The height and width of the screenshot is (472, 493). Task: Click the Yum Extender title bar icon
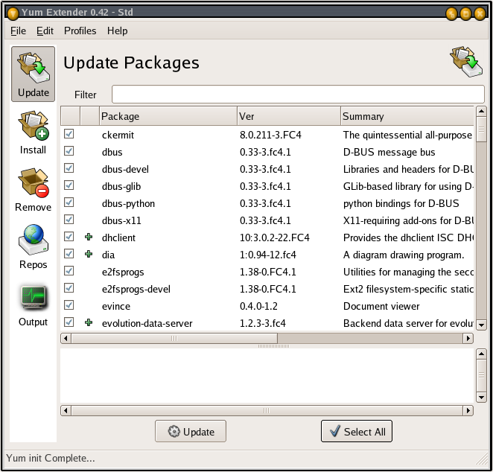pyautogui.click(x=13, y=13)
